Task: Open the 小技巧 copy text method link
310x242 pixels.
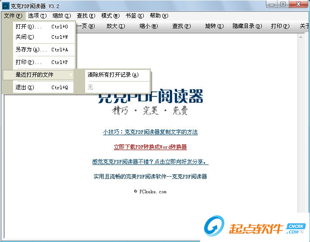Action: pyautogui.click(x=150, y=132)
